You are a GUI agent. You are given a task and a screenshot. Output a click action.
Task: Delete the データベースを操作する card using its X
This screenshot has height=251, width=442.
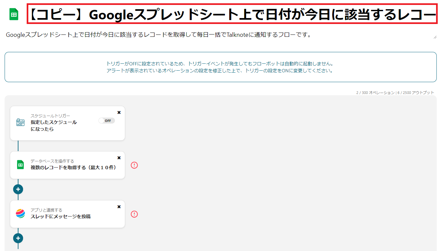coord(119,158)
